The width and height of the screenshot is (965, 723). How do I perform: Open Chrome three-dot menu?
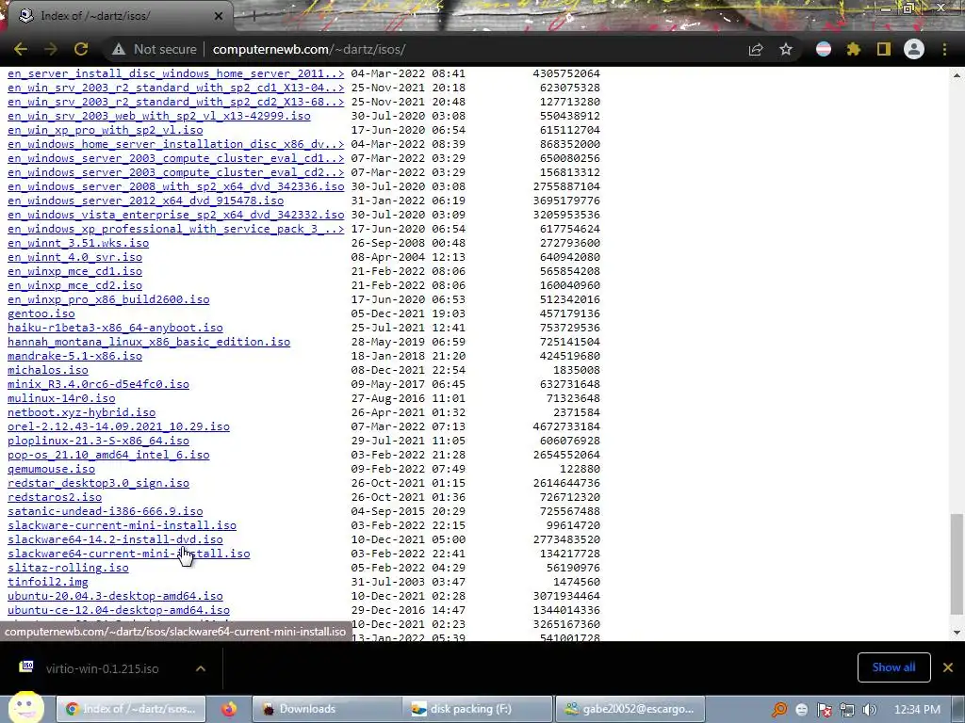[944, 49]
